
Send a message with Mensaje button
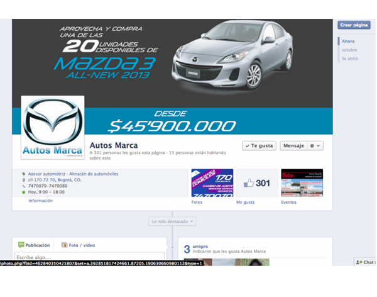click(293, 145)
